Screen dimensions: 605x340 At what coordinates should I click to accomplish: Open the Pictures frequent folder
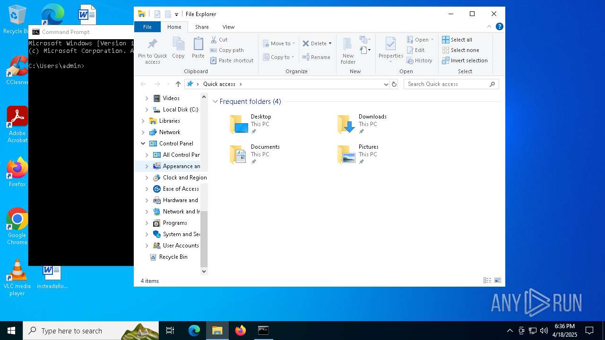click(358, 154)
